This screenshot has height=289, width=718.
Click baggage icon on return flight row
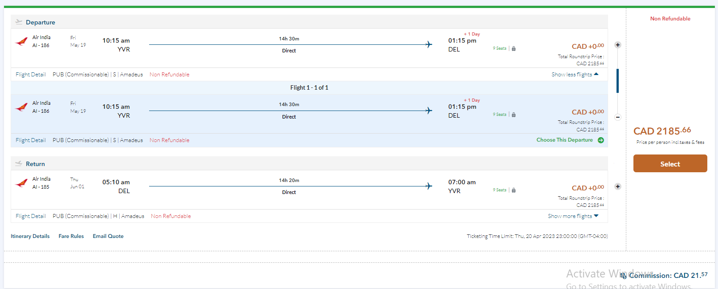[x=514, y=190]
